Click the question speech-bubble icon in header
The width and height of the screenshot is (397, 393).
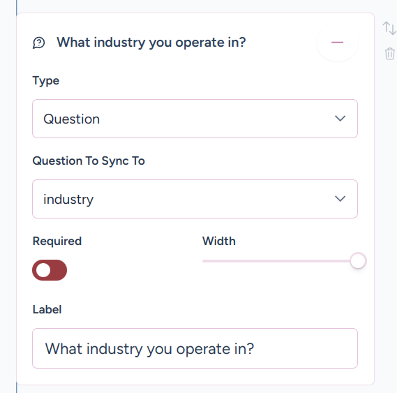39,43
